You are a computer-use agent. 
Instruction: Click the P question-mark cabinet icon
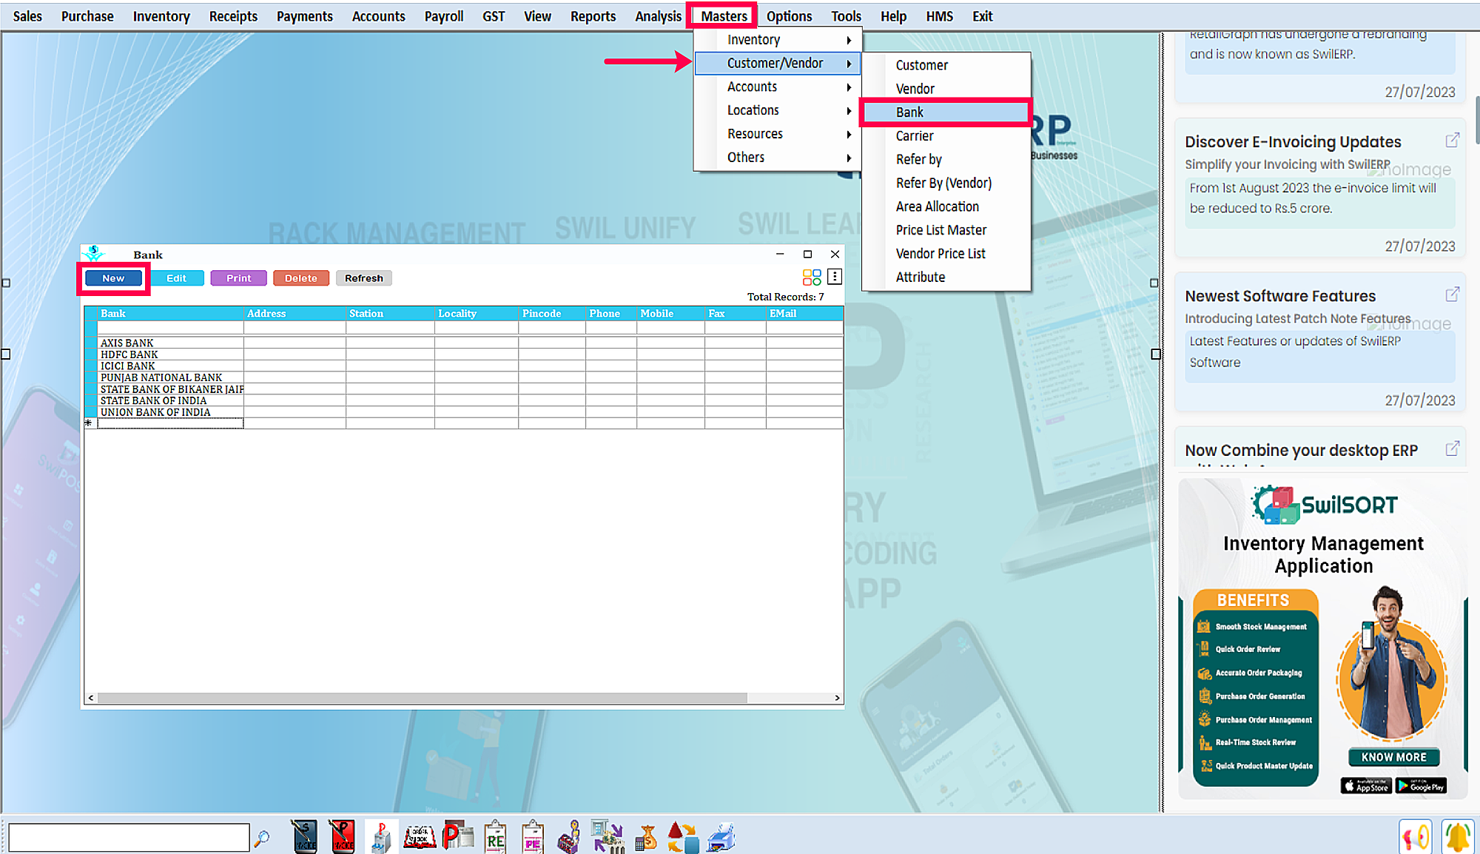click(381, 837)
